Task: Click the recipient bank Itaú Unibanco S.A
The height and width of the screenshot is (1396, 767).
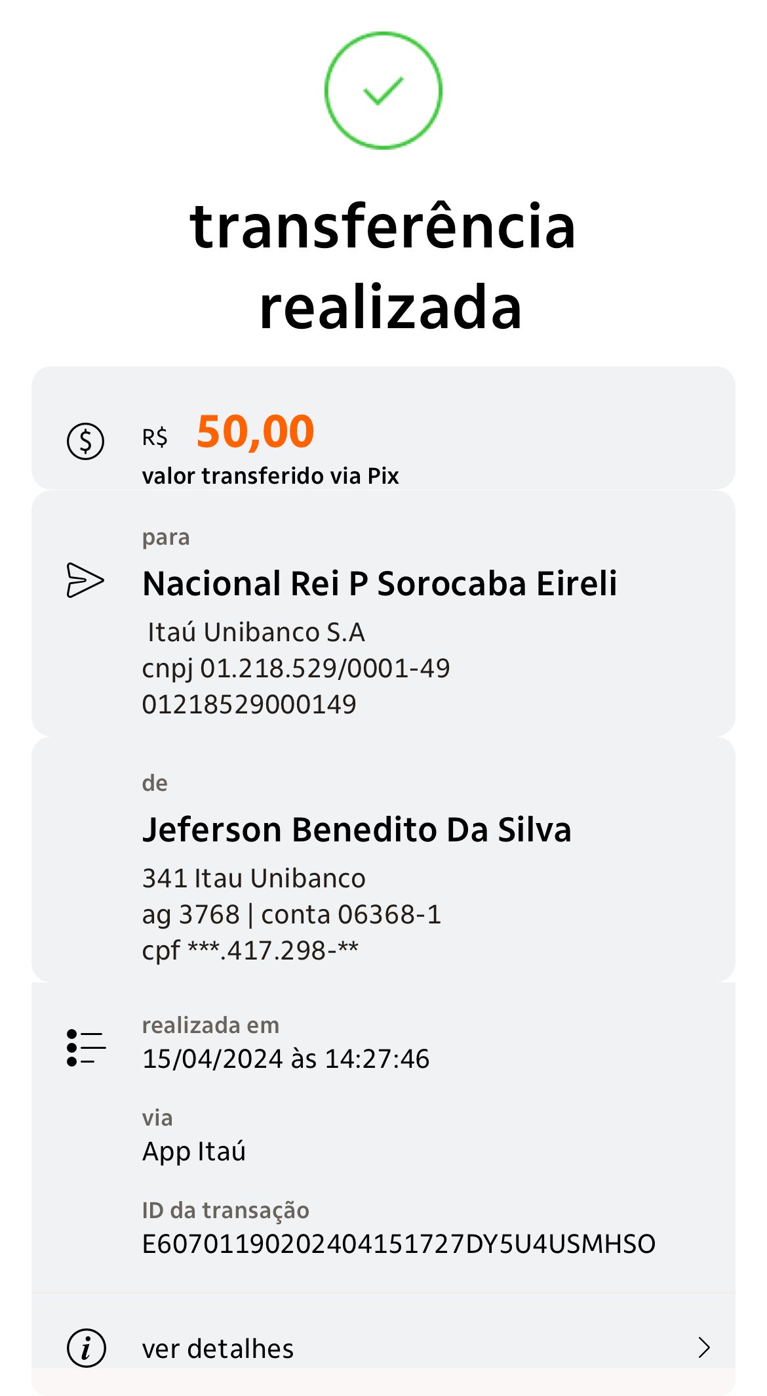Action: pyautogui.click(x=256, y=632)
